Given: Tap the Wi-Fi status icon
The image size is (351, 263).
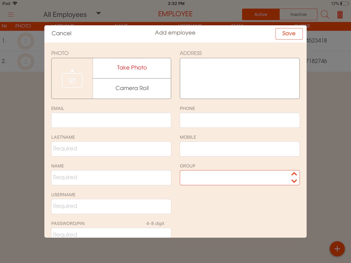Looking at the screenshot, I should click(x=15, y=3).
